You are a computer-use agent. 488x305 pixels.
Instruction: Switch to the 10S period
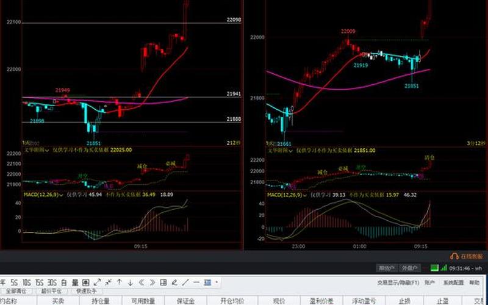[28, 282]
